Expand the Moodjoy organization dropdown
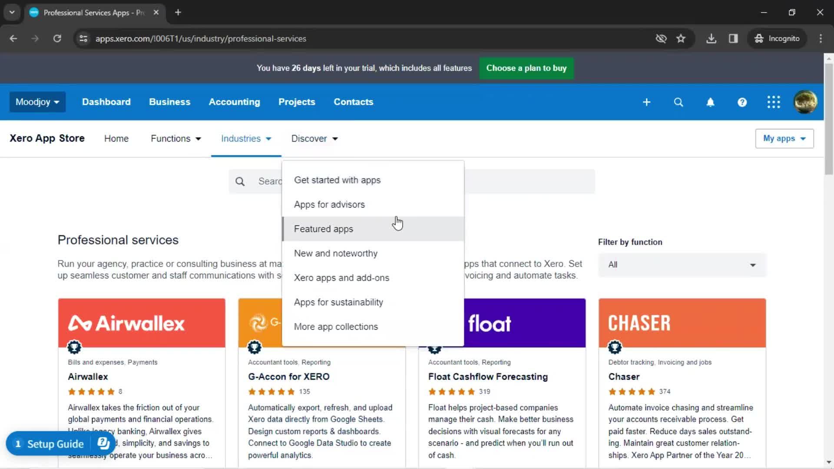 pos(37,102)
